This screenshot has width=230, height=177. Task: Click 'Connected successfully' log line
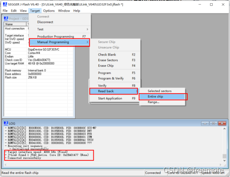click(x=24, y=158)
